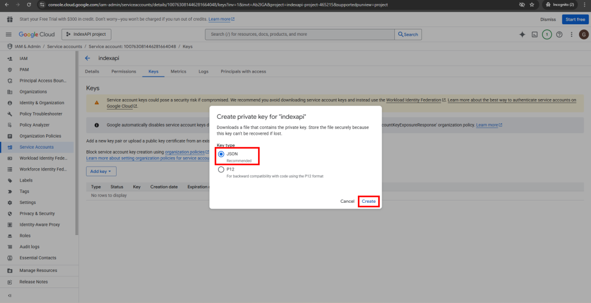Select the JSON key type radio button
The image size is (591, 303).
pos(222,154)
